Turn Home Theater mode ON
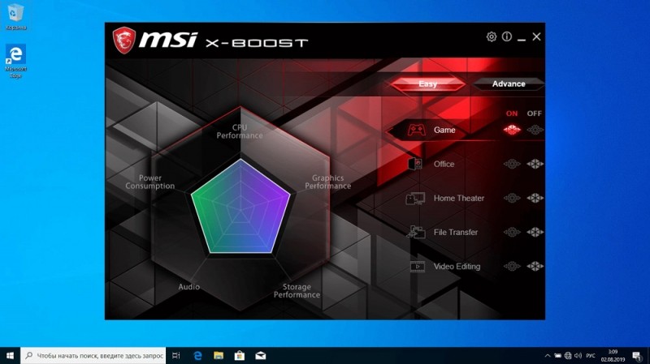650x364 pixels. pyautogui.click(x=512, y=198)
